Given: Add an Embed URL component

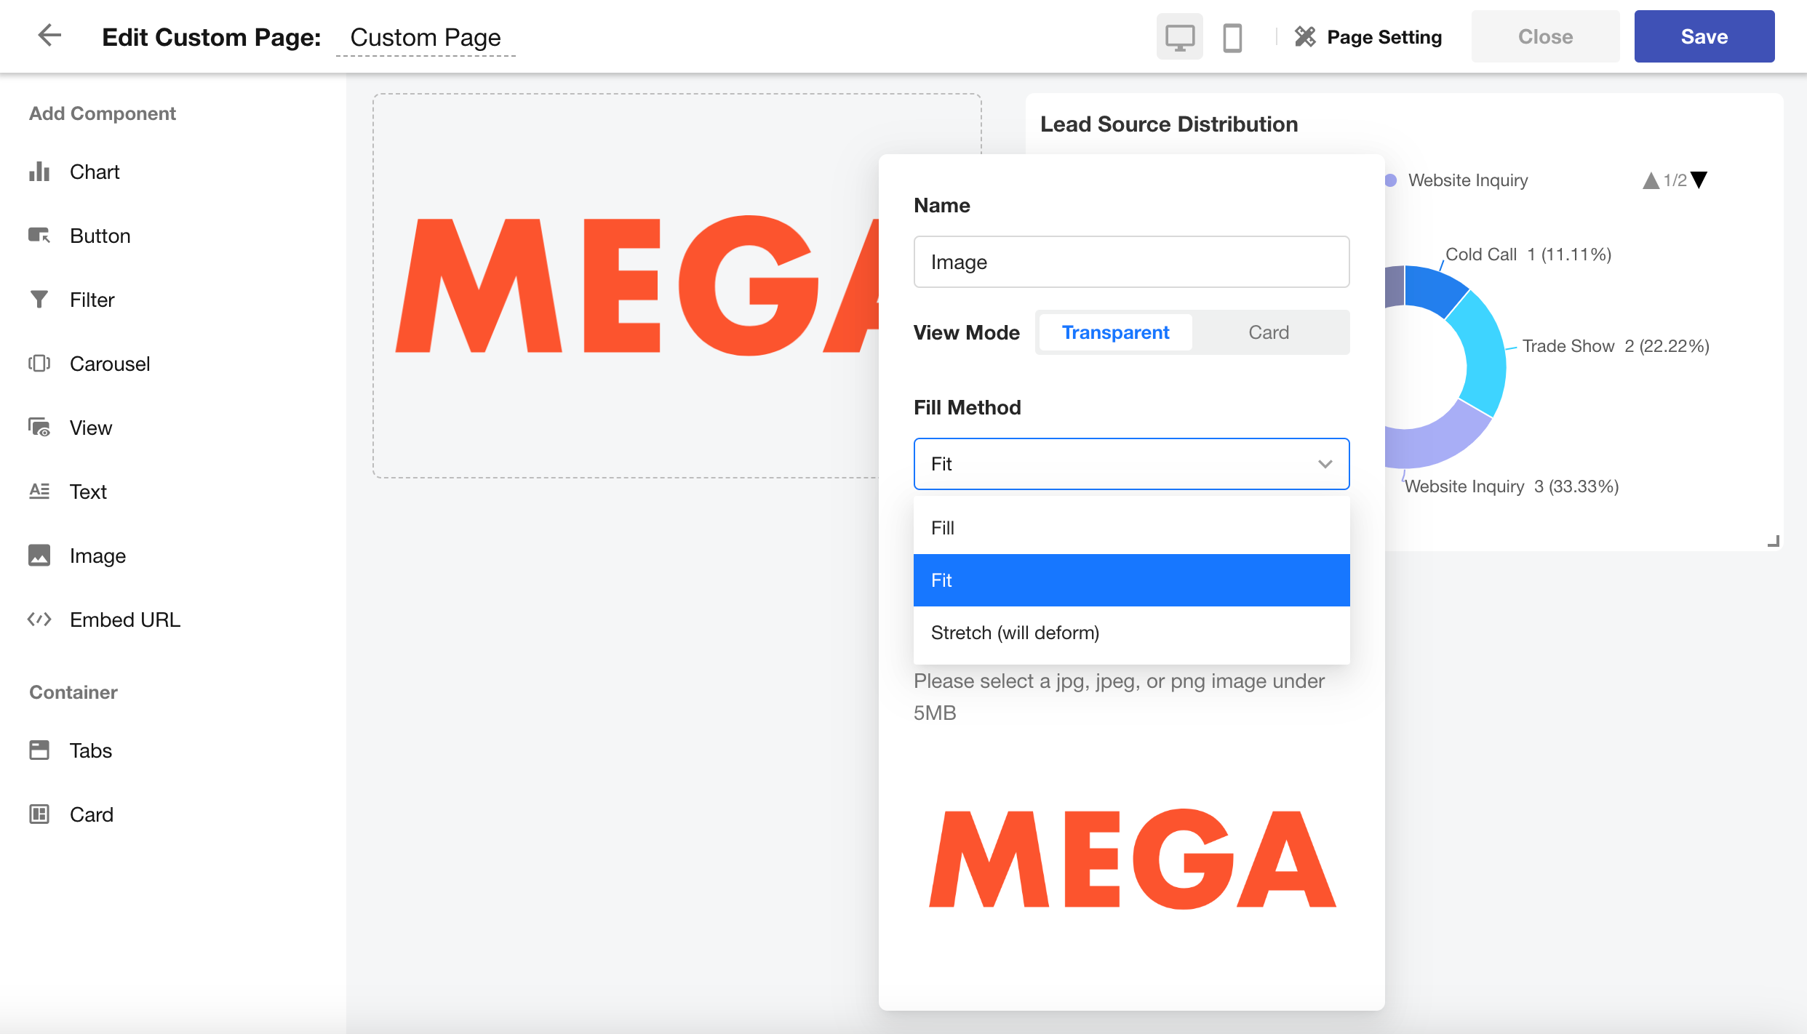Looking at the screenshot, I should coord(124,620).
